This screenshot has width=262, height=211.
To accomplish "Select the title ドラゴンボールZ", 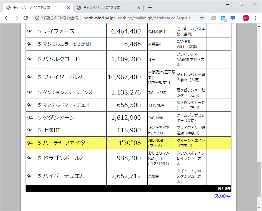I will (63, 158).
